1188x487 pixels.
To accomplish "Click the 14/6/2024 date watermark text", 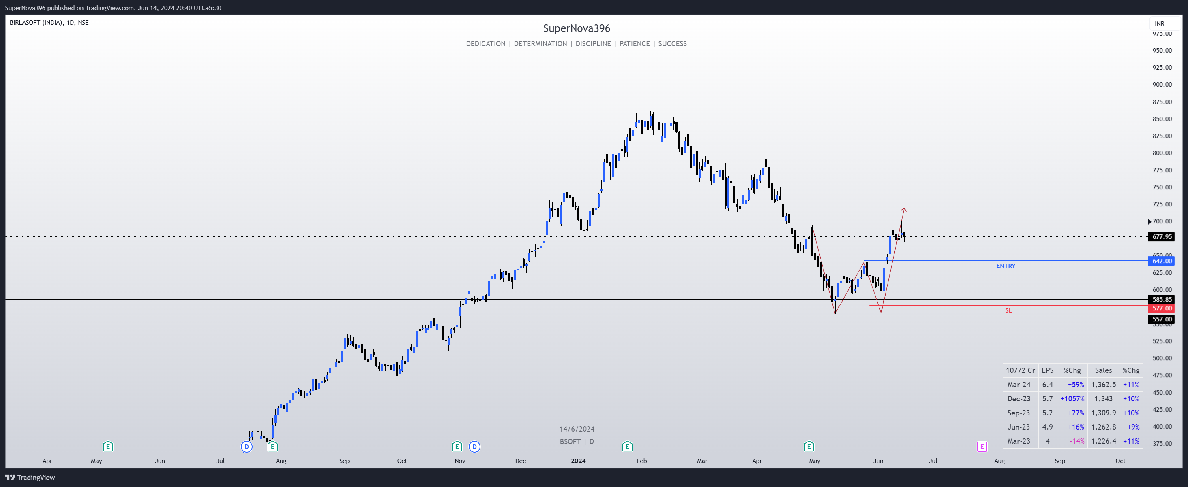I will [577, 429].
